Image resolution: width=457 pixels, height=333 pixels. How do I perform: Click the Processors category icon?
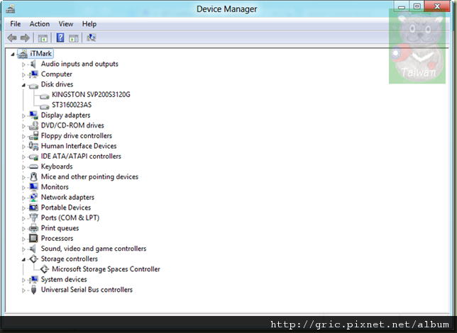tap(33, 239)
